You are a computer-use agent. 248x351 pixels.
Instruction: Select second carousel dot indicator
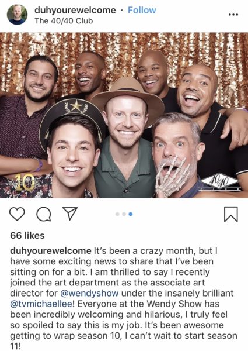point(124,214)
